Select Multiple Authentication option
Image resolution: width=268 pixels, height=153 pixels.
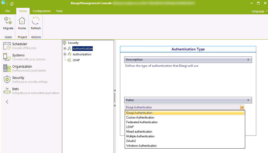coord(185,136)
